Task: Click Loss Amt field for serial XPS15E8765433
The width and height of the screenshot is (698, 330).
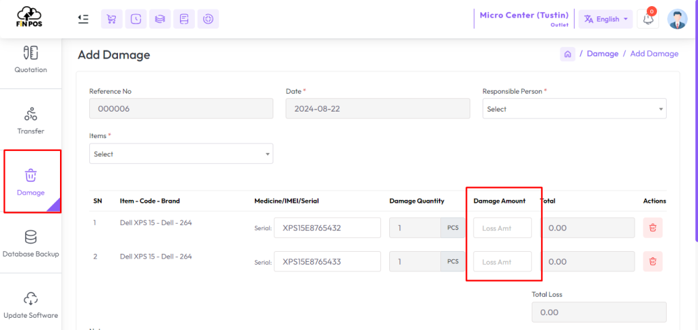Action: pos(502,261)
